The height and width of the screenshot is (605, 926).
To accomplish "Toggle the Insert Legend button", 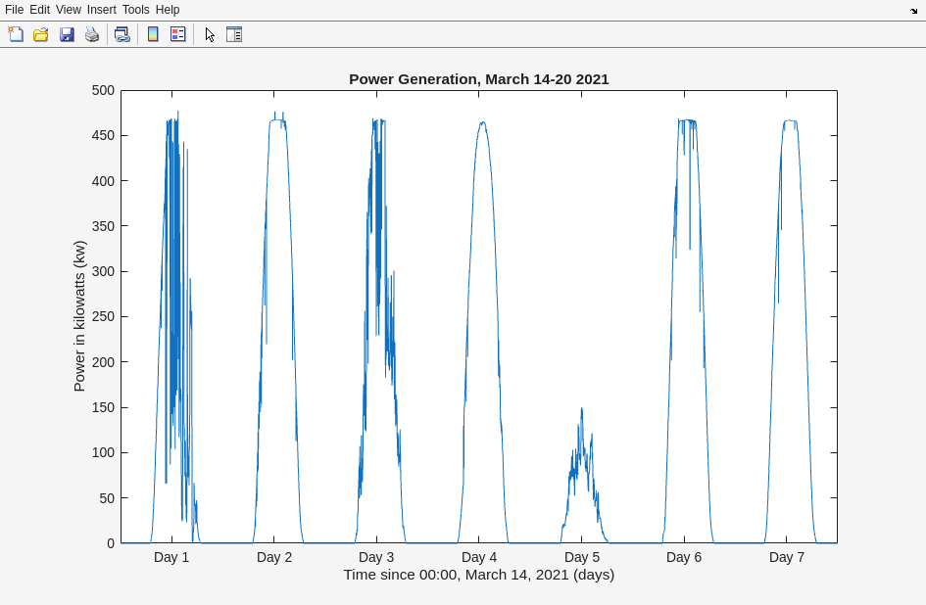I will (x=178, y=34).
